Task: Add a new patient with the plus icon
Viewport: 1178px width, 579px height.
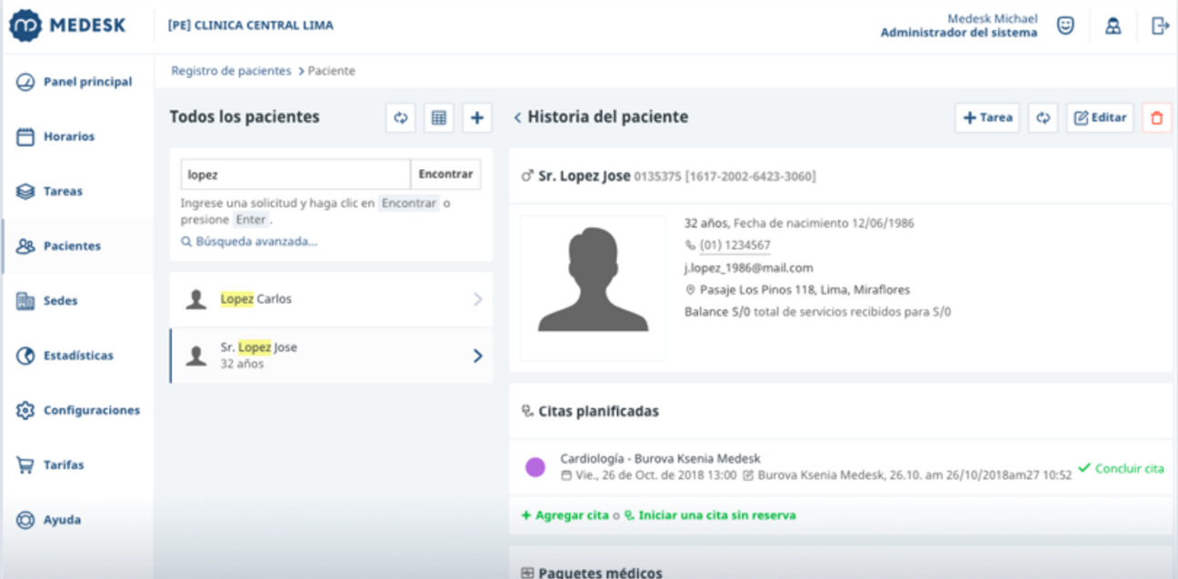Action: pyautogui.click(x=477, y=117)
